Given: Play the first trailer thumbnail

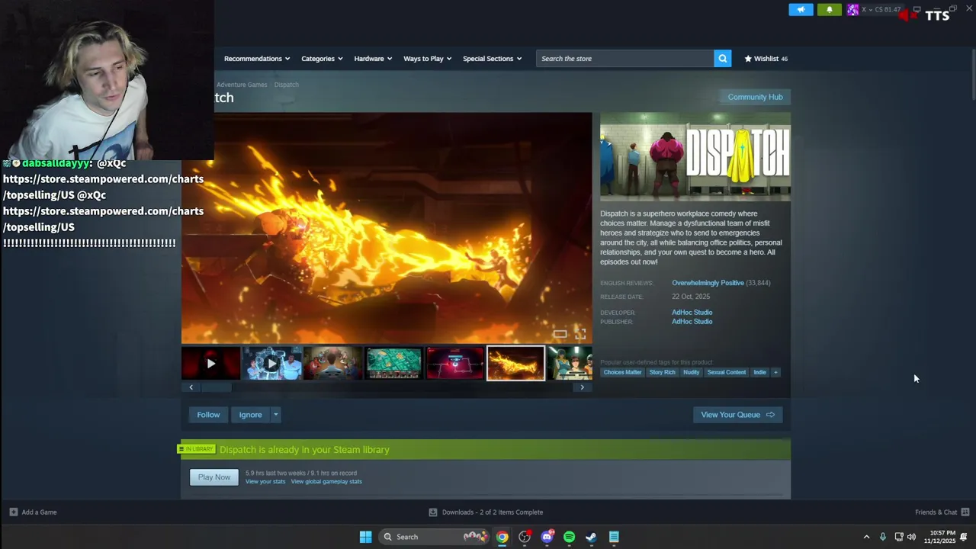Looking at the screenshot, I should click(x=211, y=364).
